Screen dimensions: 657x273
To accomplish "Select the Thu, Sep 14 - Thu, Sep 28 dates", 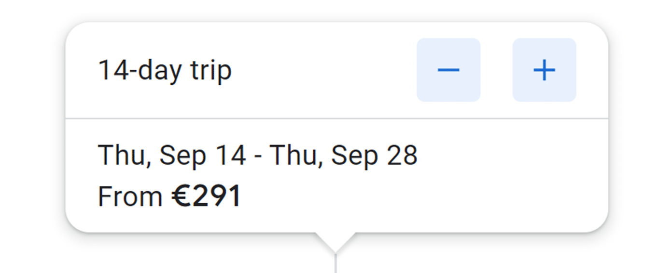I will (257, 156).
